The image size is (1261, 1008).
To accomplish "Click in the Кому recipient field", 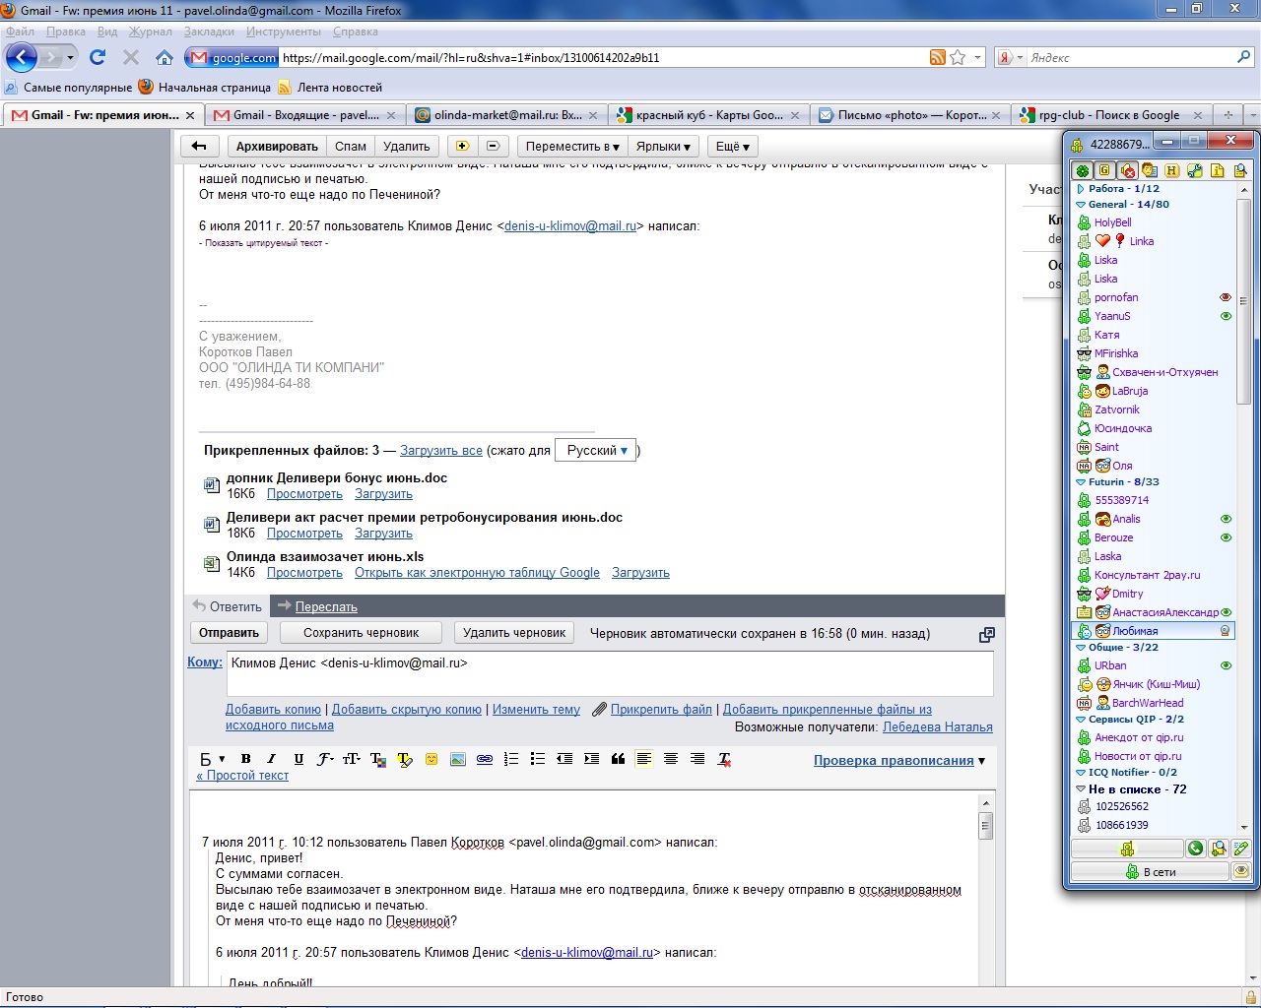I will (609, 673).
